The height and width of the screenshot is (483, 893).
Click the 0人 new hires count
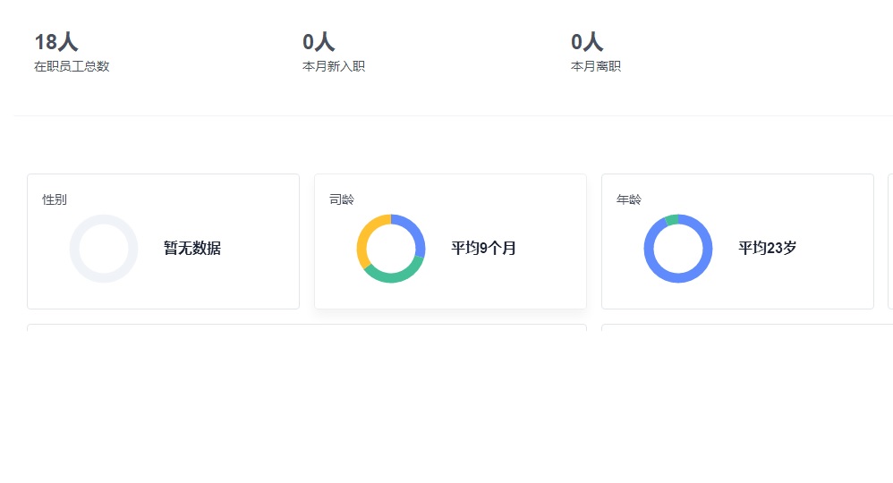pyautogui.click(x=319, y=42)
